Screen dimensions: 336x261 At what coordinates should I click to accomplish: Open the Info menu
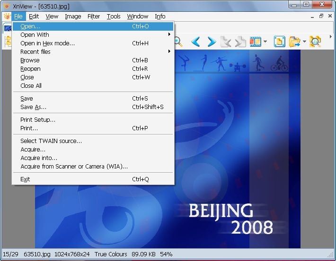(160, 16)
